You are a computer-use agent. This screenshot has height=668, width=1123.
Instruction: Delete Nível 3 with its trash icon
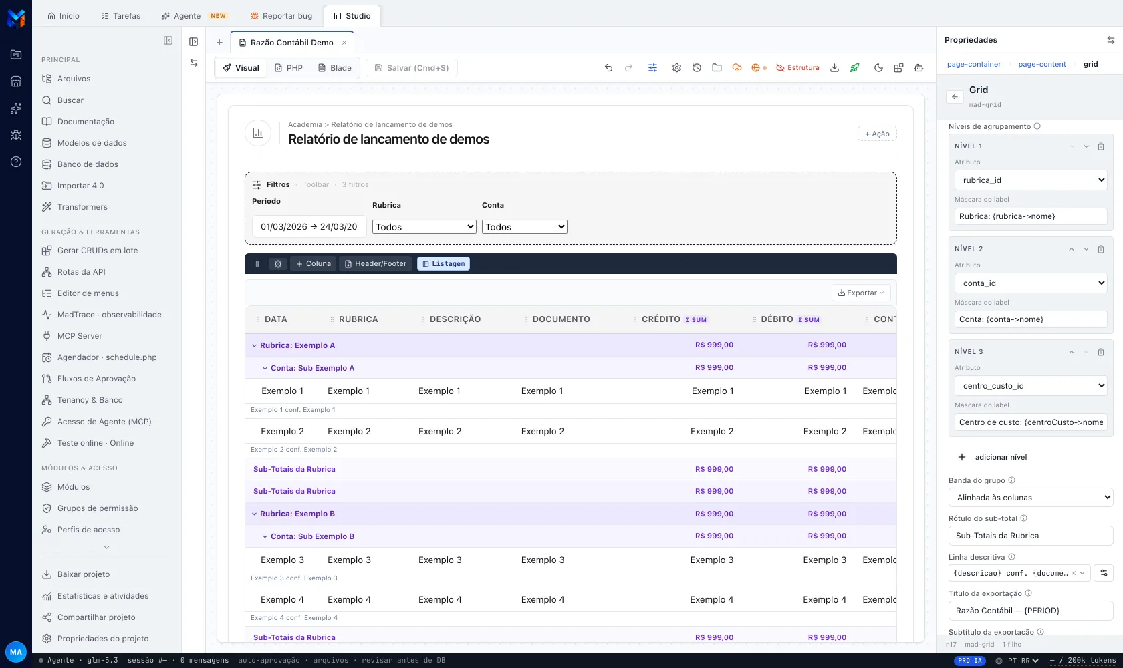coord(1101,352)
